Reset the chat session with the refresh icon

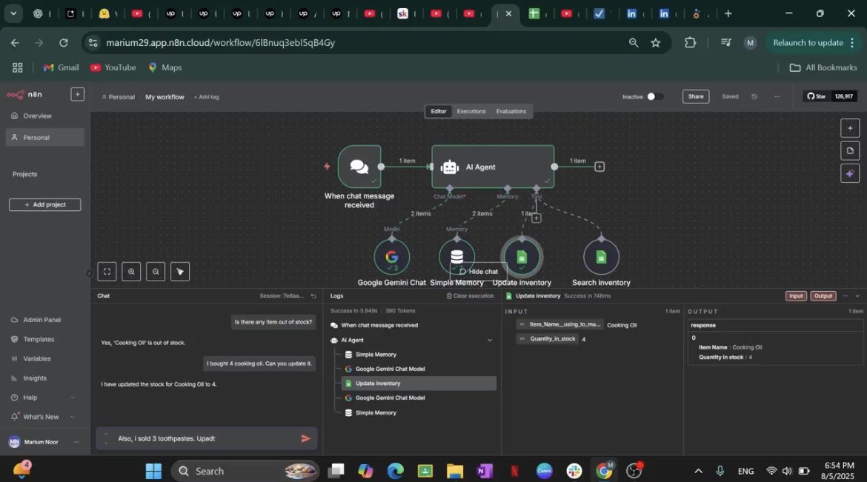(x=313, y=295)
